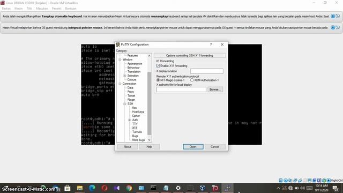Click the blue circle icon on the mouse integration notification
Screen dimensions: 343x193
pos(333,27)
